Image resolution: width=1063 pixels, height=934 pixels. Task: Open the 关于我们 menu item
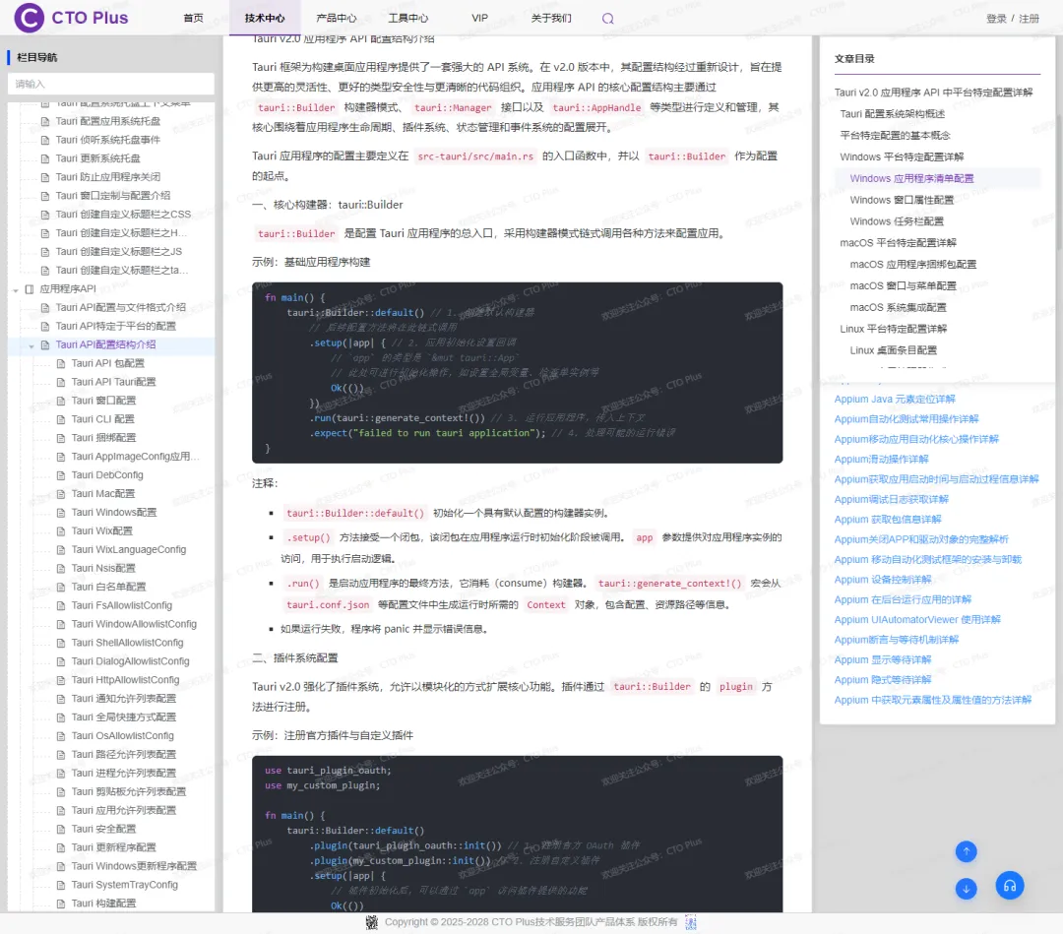tap(551, 19)
